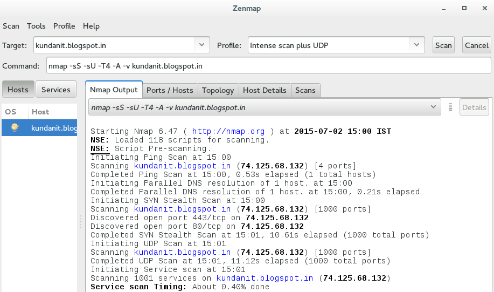Click the pane divider handle
The height and width of the screenshot is (292, 494).
pyautogui.click(x=81, y=222)
